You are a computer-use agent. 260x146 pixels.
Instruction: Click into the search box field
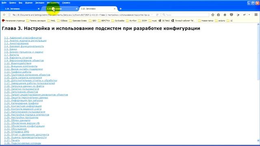coord(185,15)
